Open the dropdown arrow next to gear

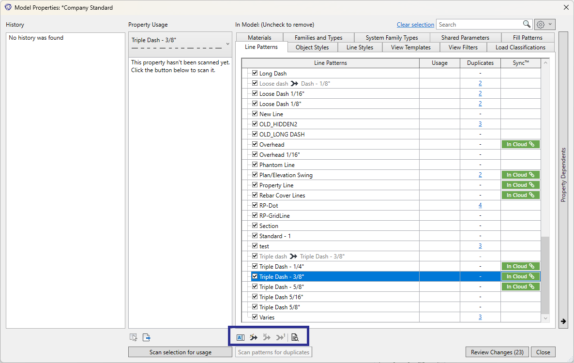[x=550, y=25]
